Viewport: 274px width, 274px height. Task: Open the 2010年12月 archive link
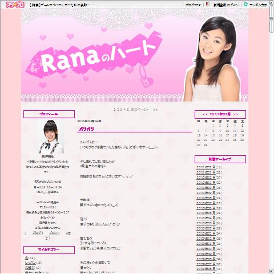(x=206, y=178)
